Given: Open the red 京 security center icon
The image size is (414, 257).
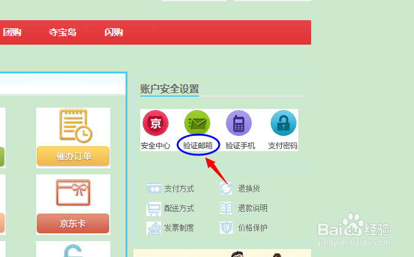Looking at the screenshot, I should click(156, 123).
